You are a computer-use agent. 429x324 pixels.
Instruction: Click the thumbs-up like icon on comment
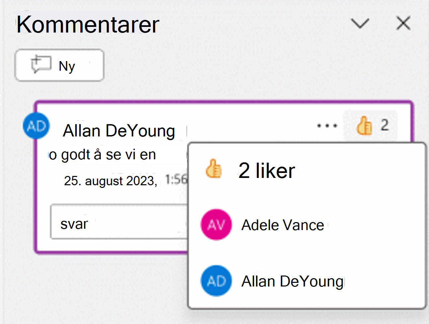click(x=364, y=126)
